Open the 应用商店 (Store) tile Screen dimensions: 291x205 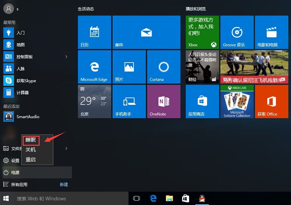click(202, 101)
